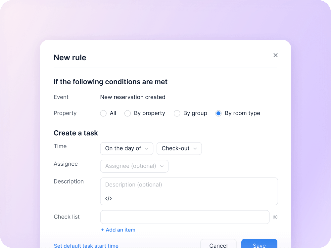Open the Check-out timing dropdown

click(179, 148)
